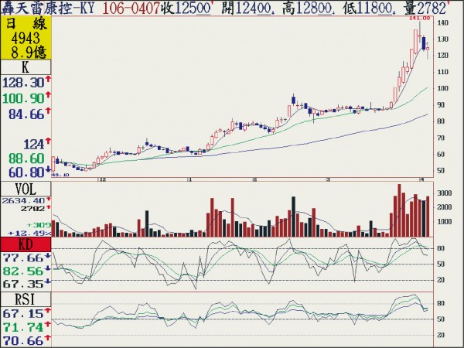Click the 49.10 low price label
464x348 pixels.
60,175
